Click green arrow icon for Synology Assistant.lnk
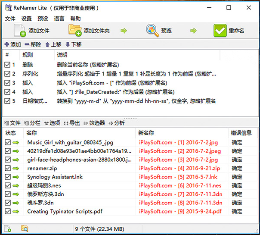 (16, 177)
